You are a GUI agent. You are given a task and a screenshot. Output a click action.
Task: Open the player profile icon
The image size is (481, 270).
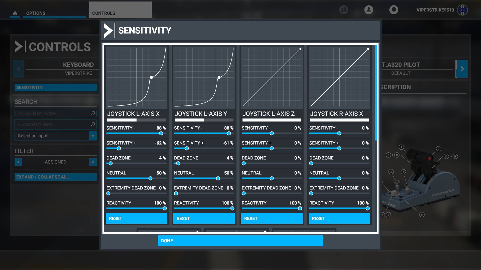pos(369,10)
